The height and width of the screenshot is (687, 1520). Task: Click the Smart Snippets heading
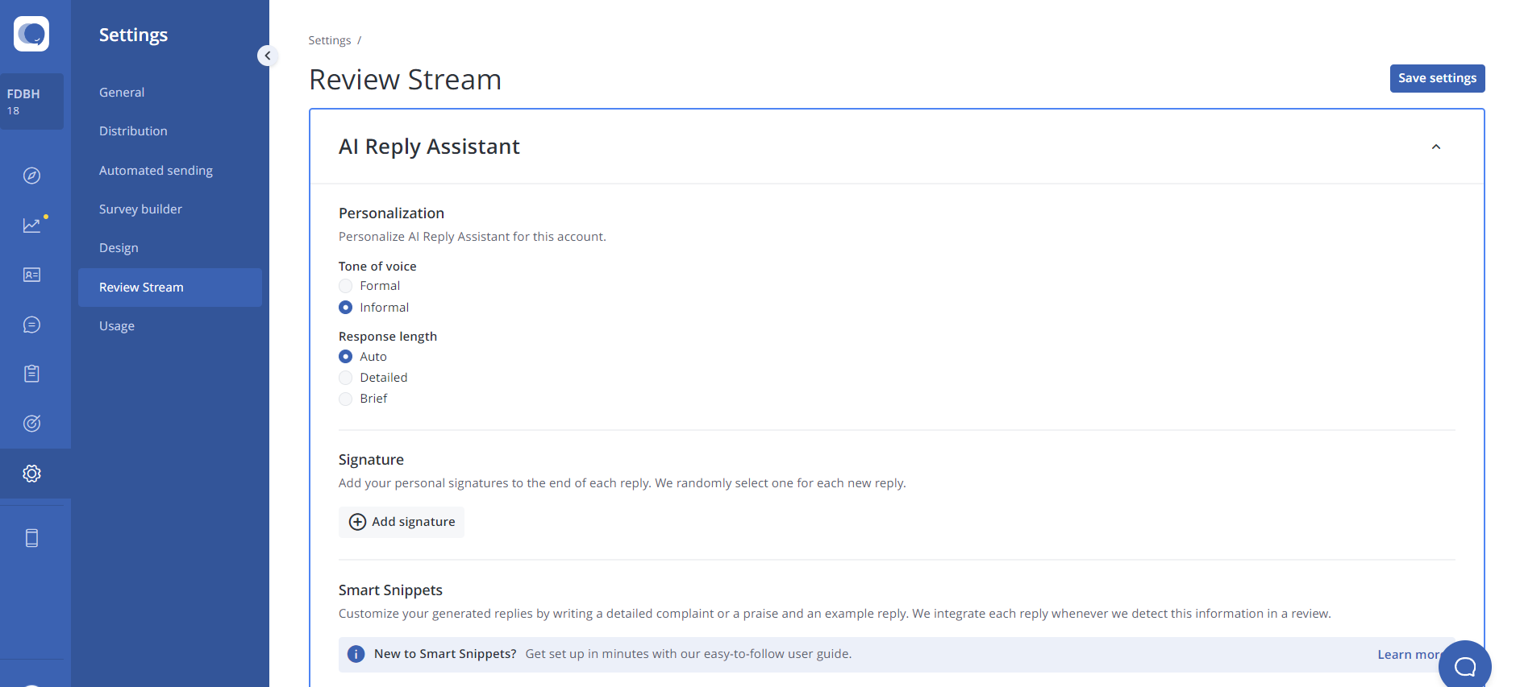pyautogui.click(x=390, y=590)
